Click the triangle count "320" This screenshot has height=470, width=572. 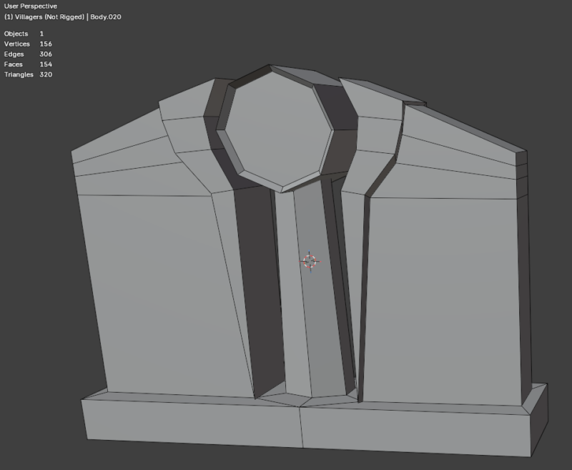pos(46,74)
